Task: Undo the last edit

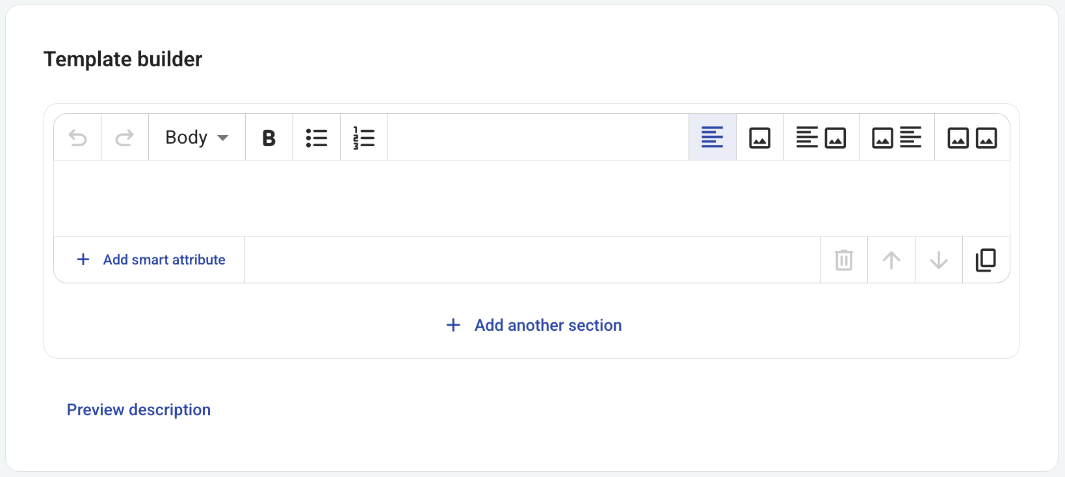Action: coord(77,138)
